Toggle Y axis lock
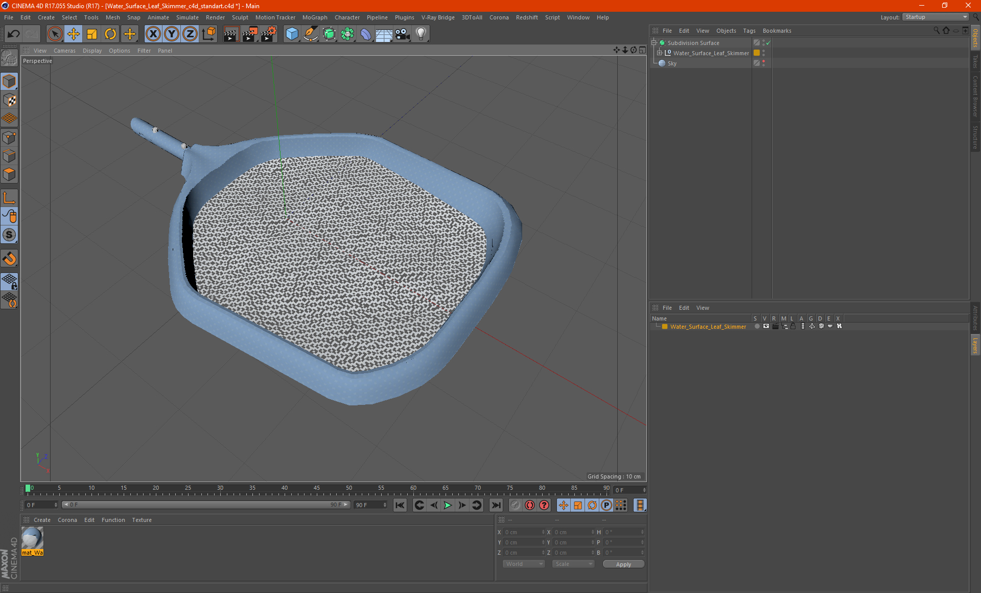The image size is (981, 593). 172,34
